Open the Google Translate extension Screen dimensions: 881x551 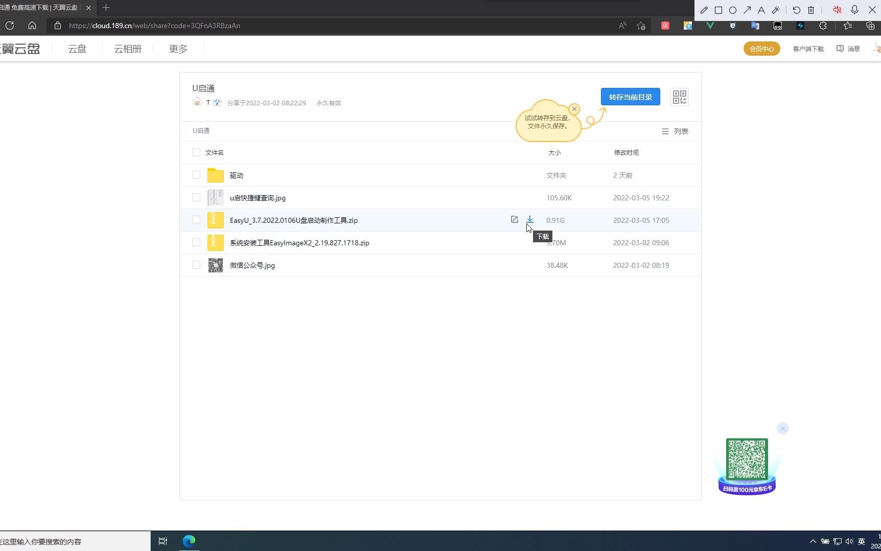click(755, 26)
